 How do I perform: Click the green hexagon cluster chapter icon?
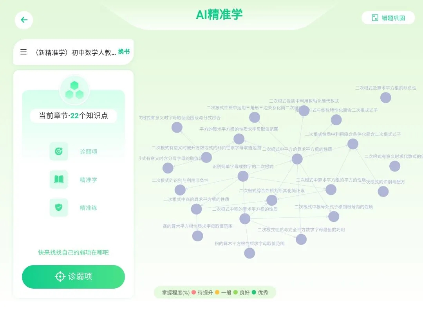[x=74, y=90]
